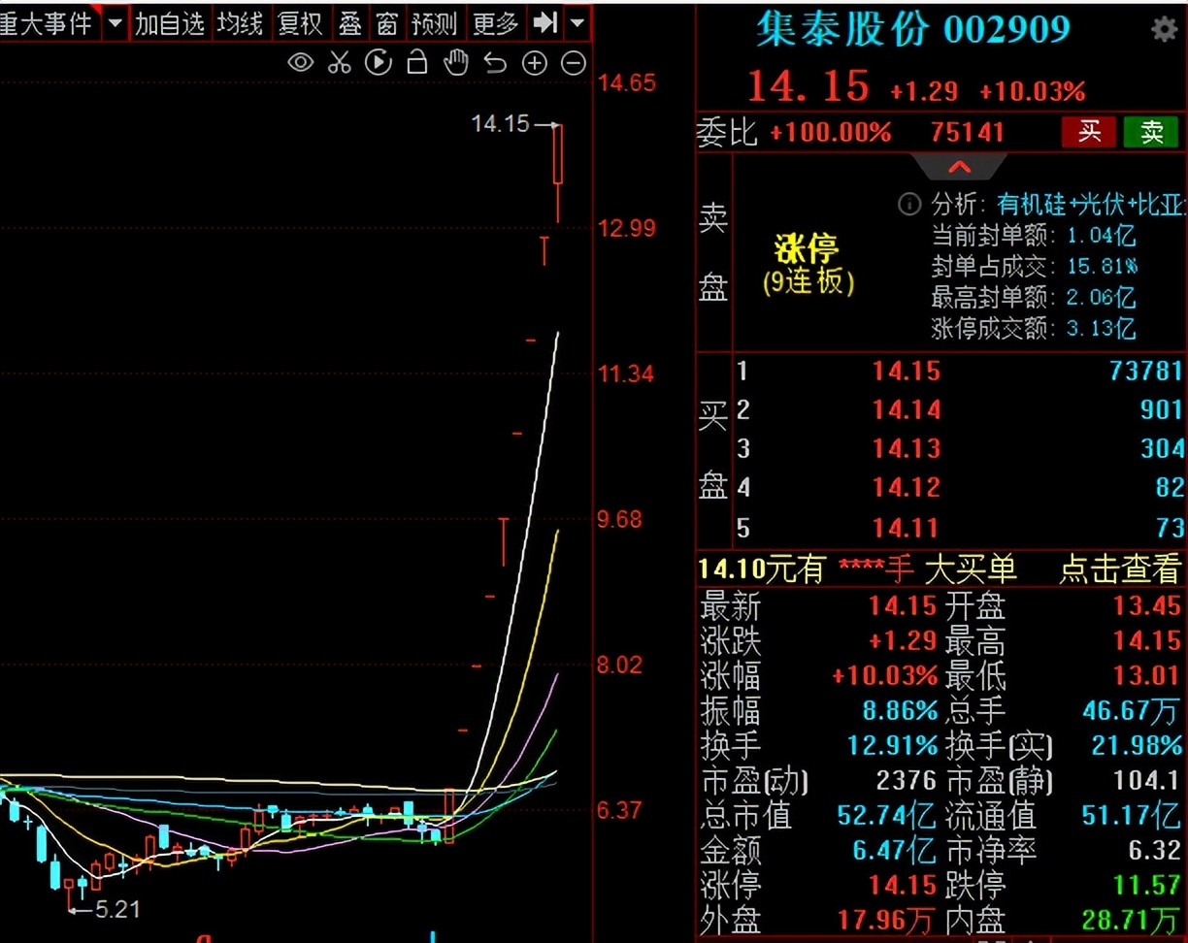The height and width of the screenshot is (943, 1188).
Task: Open the dropdown arrow next to 重大事件
Action: (115, 22)
